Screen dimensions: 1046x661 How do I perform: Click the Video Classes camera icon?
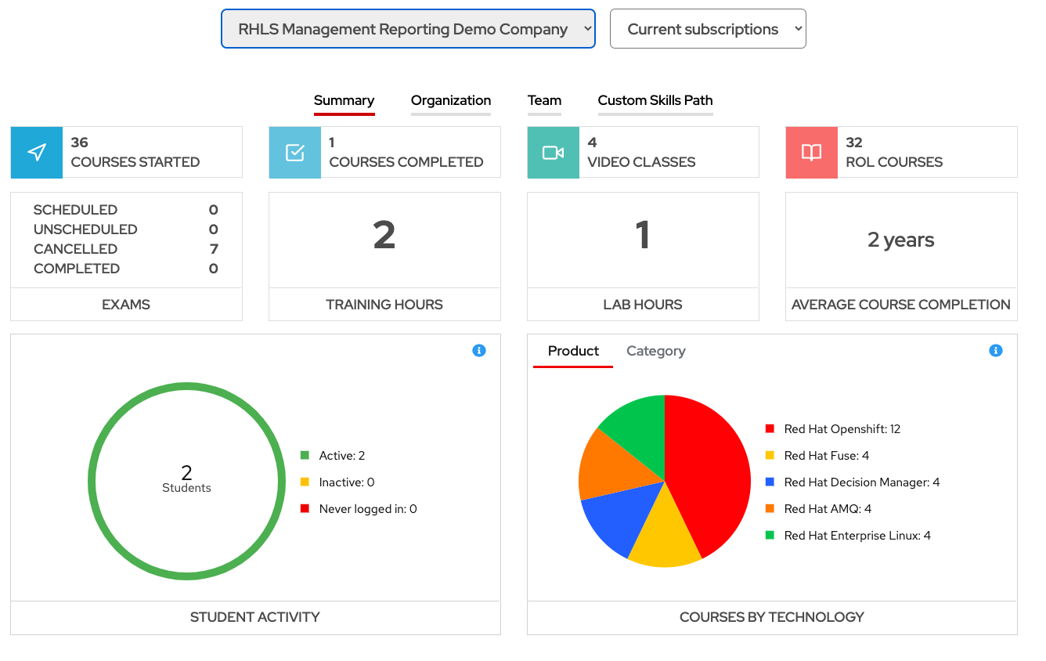point(553,151)
